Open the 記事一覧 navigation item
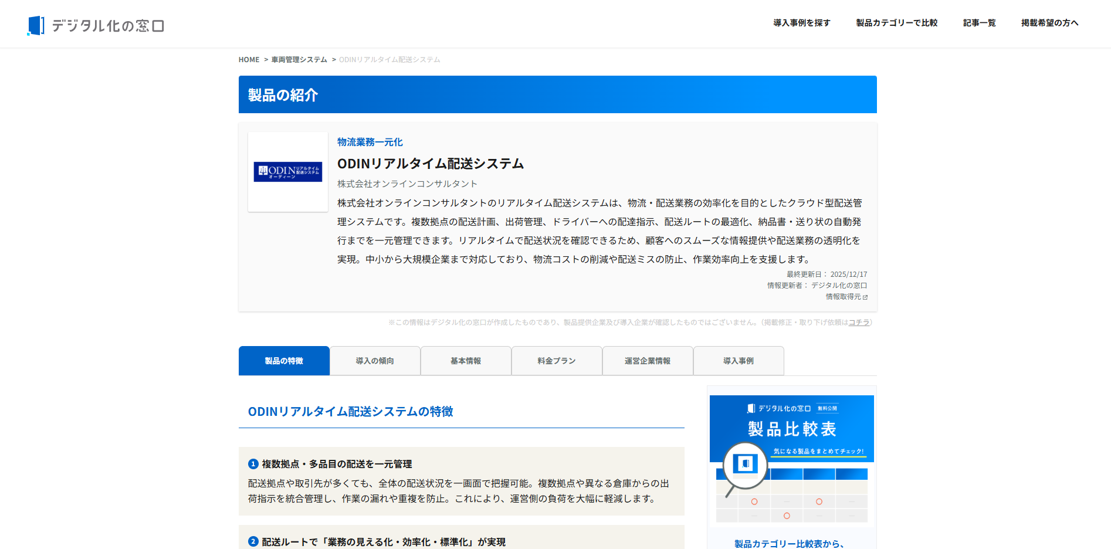 coord(978,23)
